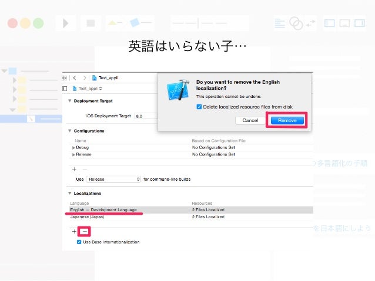Open the Release command-line builds dropdown
This screenshot has height=281, width=375.
(113, 179)
